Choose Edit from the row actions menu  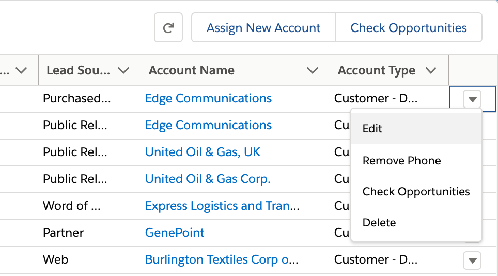coord(416,128)
